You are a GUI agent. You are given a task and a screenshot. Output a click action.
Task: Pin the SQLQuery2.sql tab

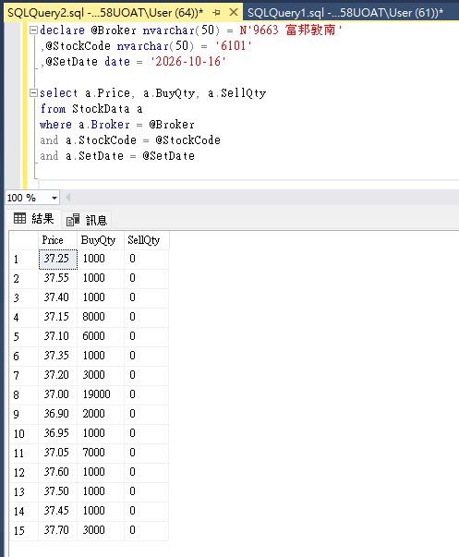click(x=216, y=13)
